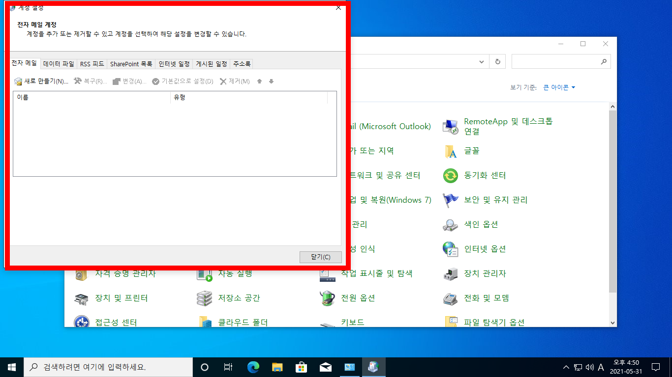Open 인터넷 옵션 in Control Panel
Image resolution: width=672 pixels, height=377 pixels.
(474, 249)
